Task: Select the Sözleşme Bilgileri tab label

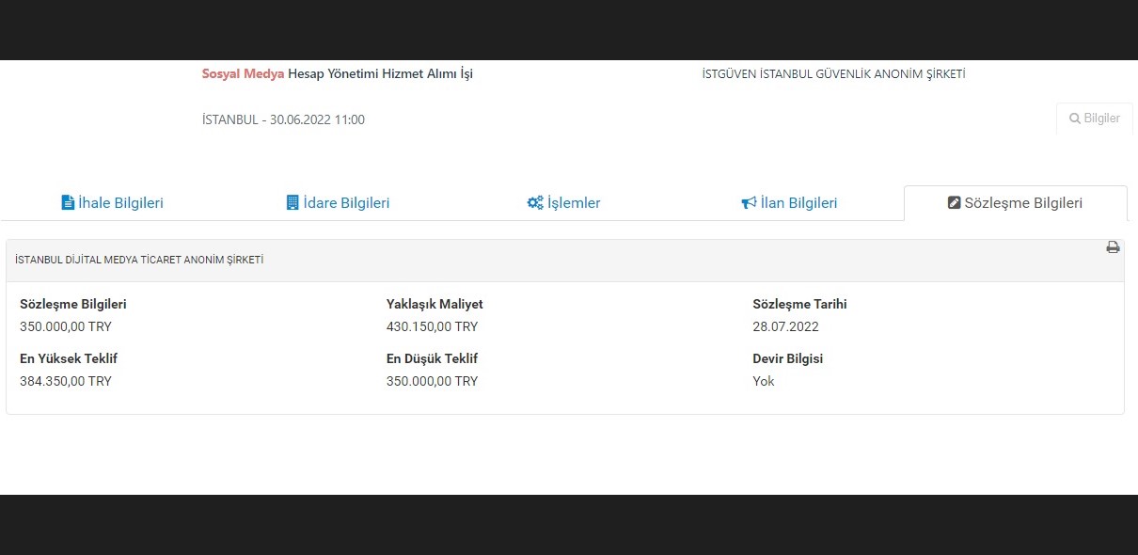Action: coord(1023,203)
